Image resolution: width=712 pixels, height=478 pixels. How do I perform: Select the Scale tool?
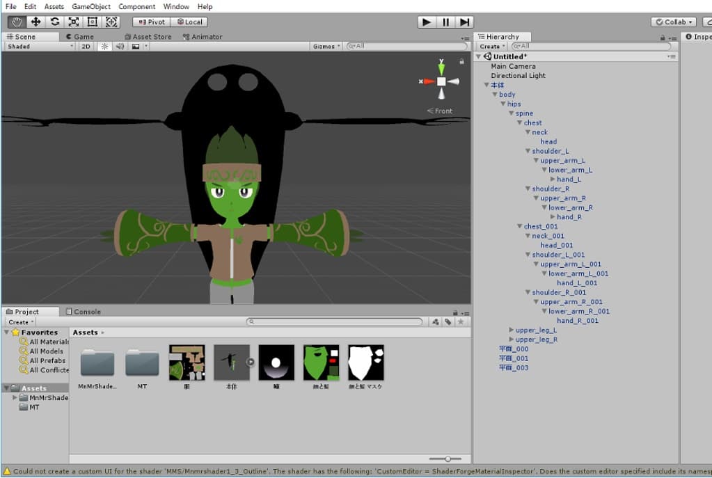73,22
